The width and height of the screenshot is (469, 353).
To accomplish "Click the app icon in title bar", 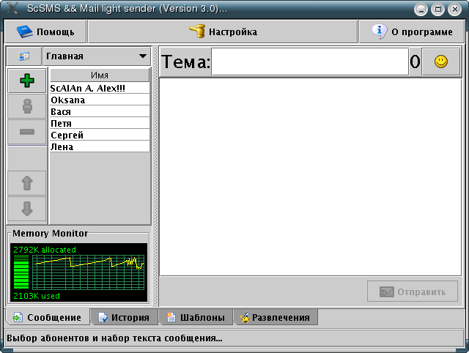I will tap(11, 9).
